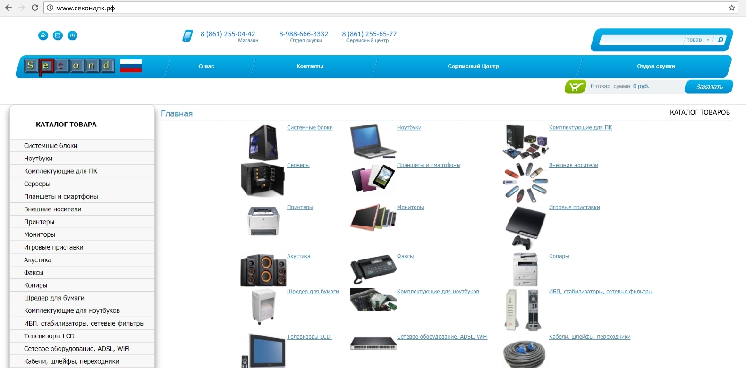This screenshot has width=746, height=368.
Task: Open the 'Контакты' menu item
Action: 310,67
